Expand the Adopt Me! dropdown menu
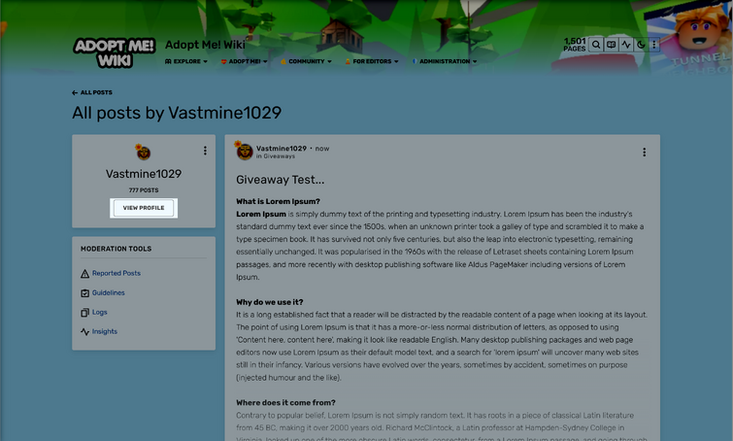 tap(244, 61)
